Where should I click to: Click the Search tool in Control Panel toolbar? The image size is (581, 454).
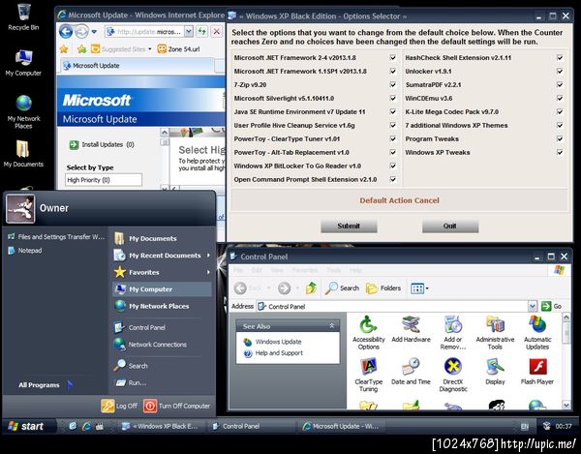(x=342, y=288)
